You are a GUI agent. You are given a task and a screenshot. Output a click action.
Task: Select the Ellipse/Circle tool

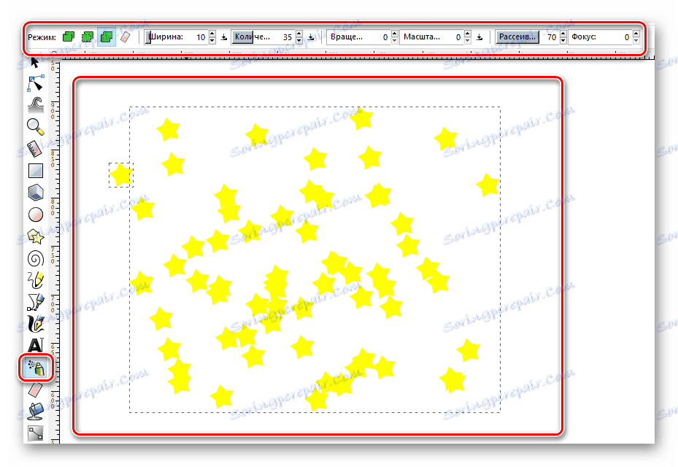[x=36, y=215]
